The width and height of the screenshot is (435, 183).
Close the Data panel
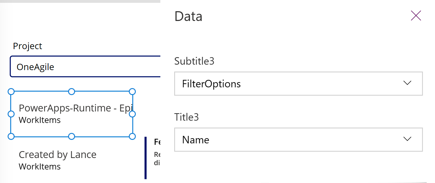[416, 16]
